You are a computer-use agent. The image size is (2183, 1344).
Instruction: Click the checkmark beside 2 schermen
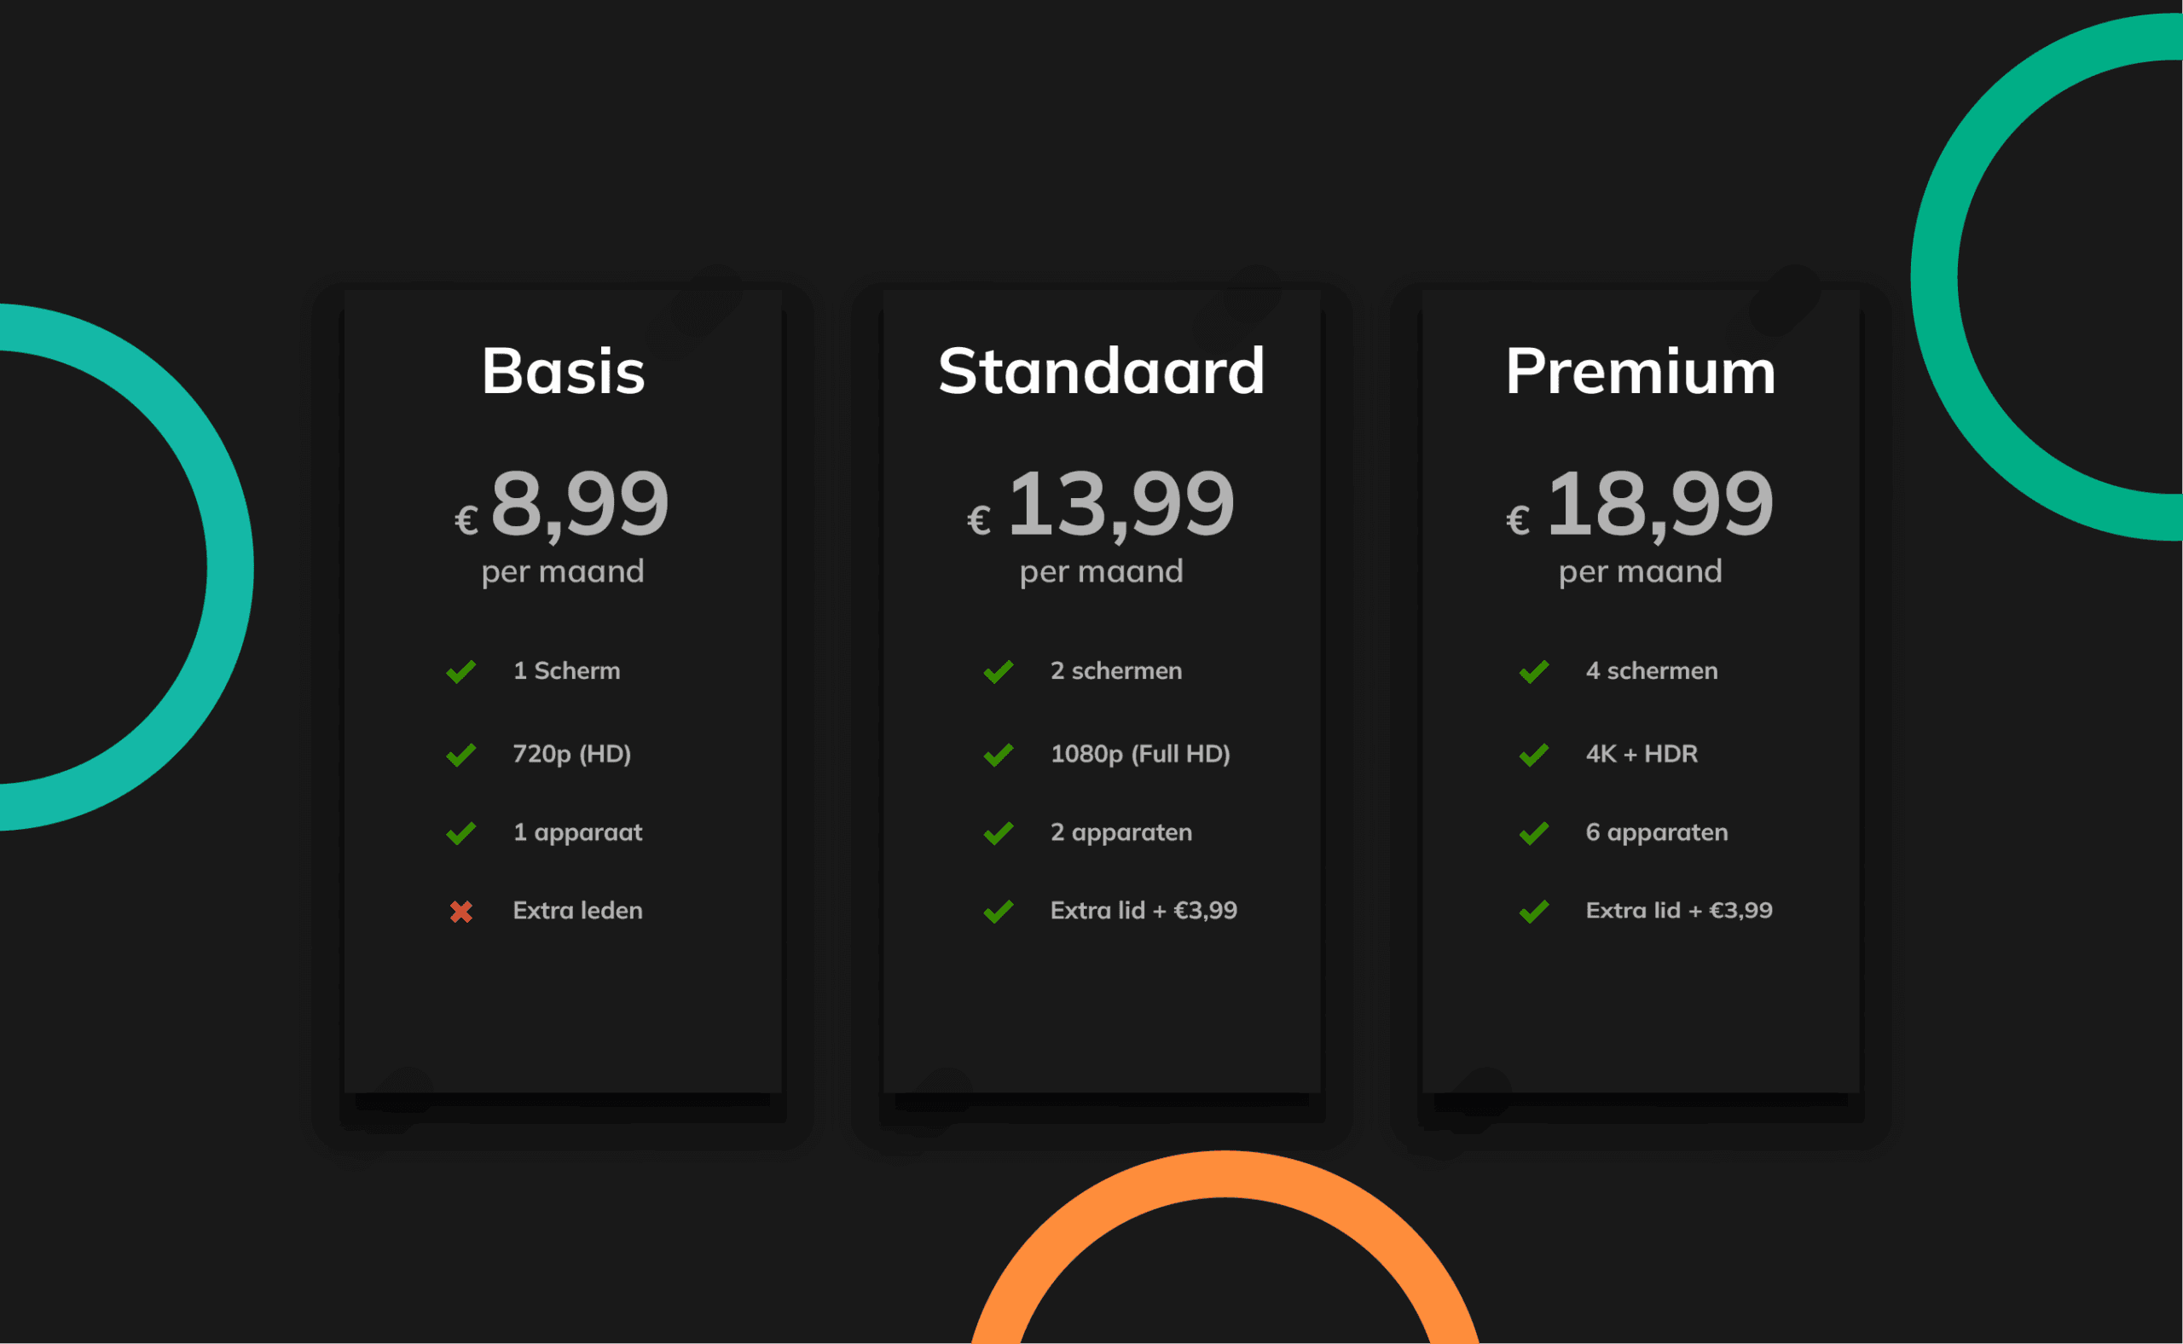pyautogui.click(x=999, y=672)
